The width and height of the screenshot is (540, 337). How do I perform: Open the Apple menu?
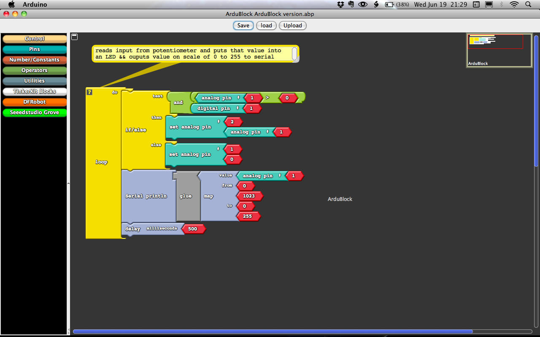[x=11, y=4]
